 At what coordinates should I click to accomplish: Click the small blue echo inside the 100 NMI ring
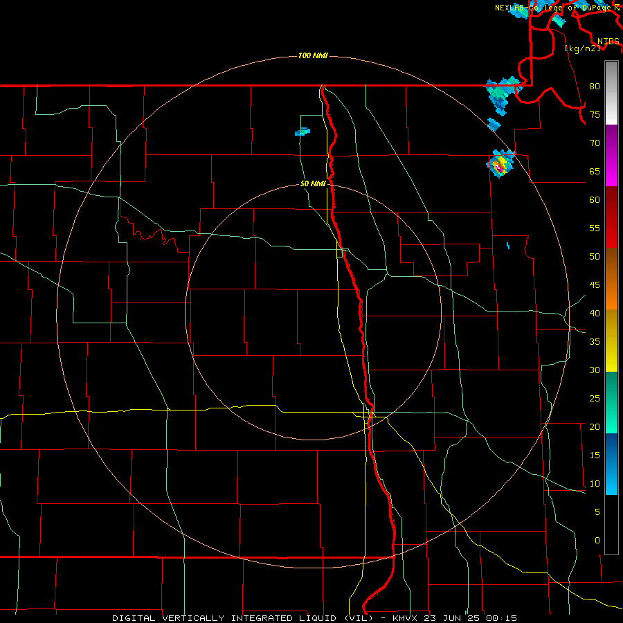pos(303,132)
